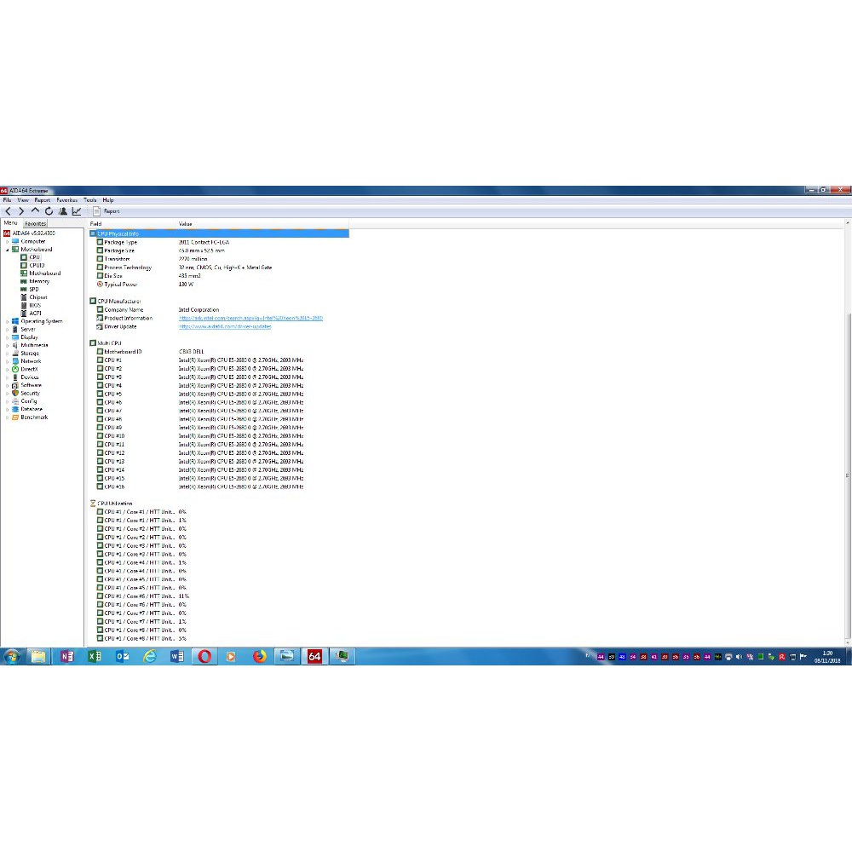Expand the Display tree node
Image resolution: width=852 pixels, height=852 pixels.
(7, 337)
